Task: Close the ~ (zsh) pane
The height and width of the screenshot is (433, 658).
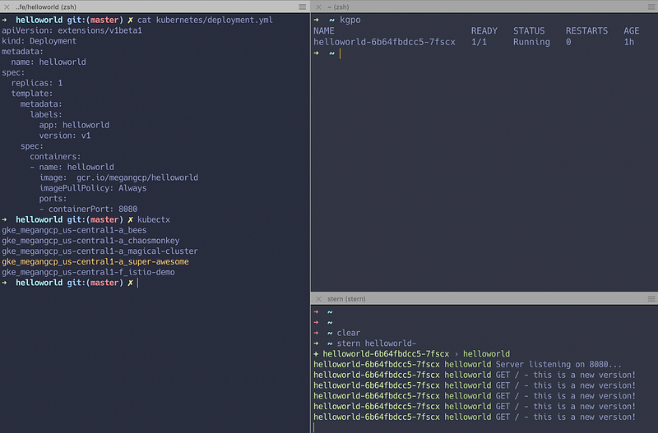Action: coord(318,7)
